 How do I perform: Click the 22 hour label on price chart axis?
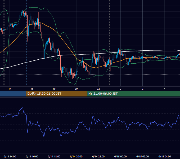click(98, 89)
